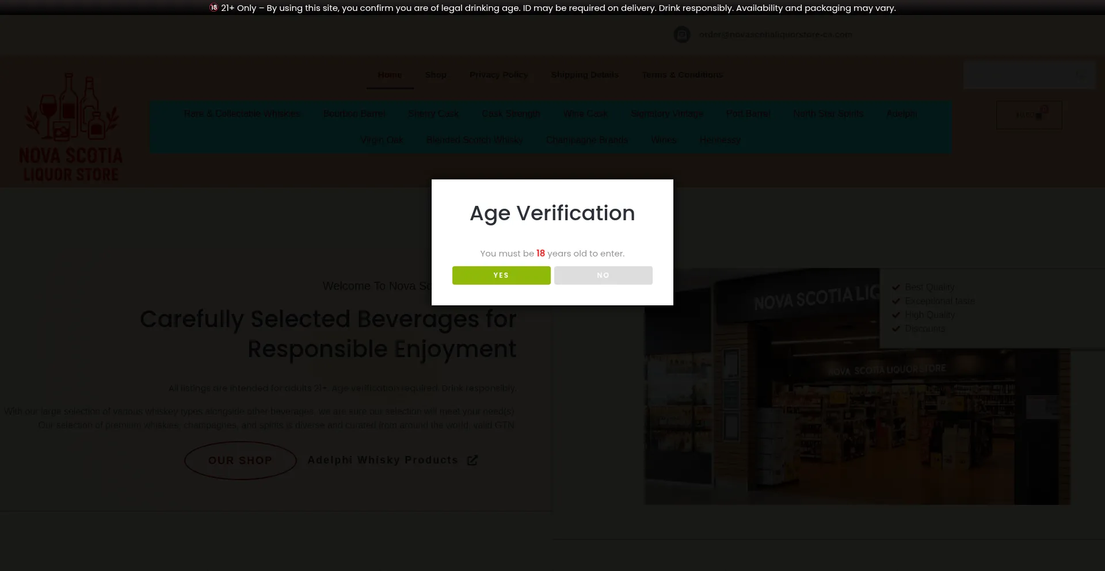Browse the Signatory Vintage category
Screen dimensions: 1105x571
click(667, 114)
